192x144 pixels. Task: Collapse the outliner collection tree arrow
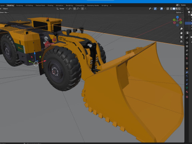[189, 15]
